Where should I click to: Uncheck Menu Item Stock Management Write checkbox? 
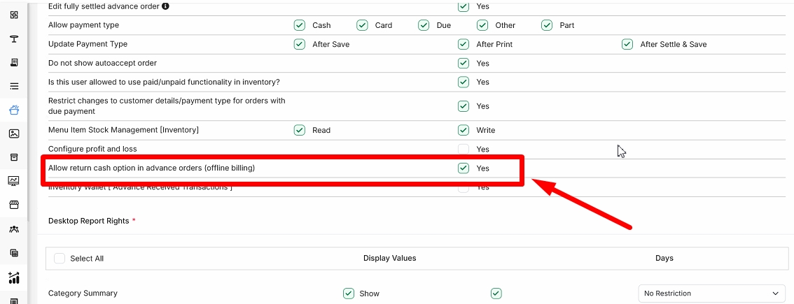pos(464,130)
